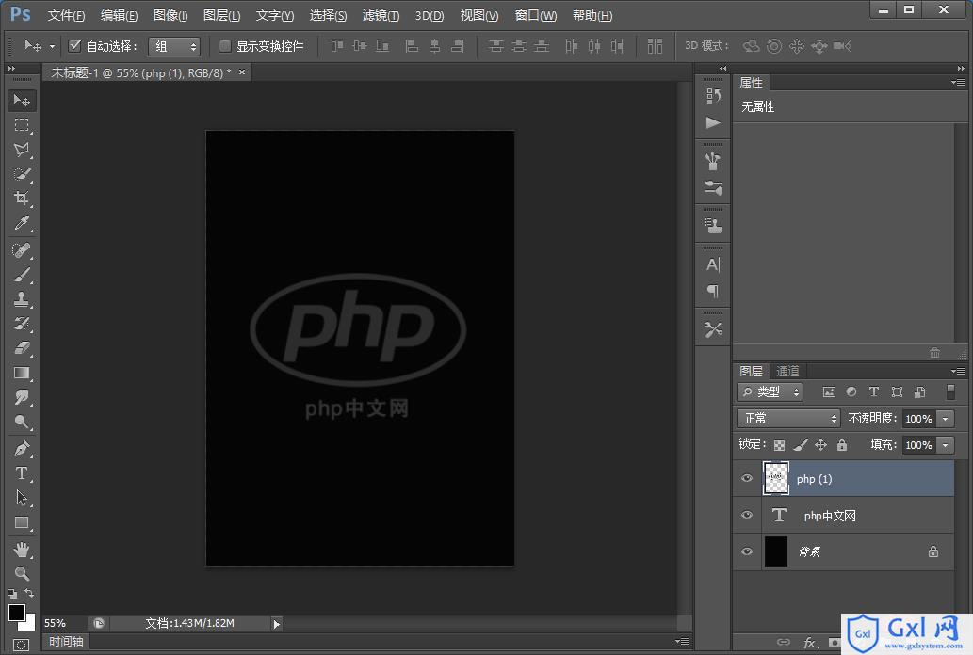The image size is (973, 655).
Task: Select the php (1) layer thumbnail
Action: 776,478
